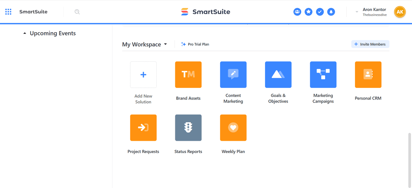Click the Aron Kantor account name

374,9
